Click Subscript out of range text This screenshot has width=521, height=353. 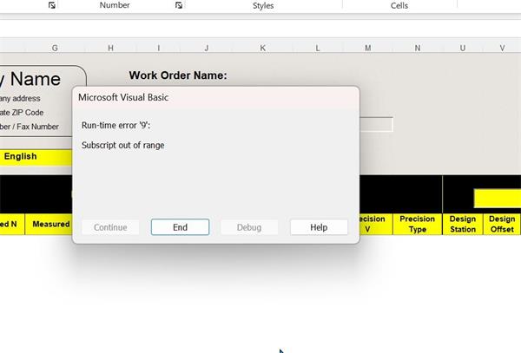point(123,146)
